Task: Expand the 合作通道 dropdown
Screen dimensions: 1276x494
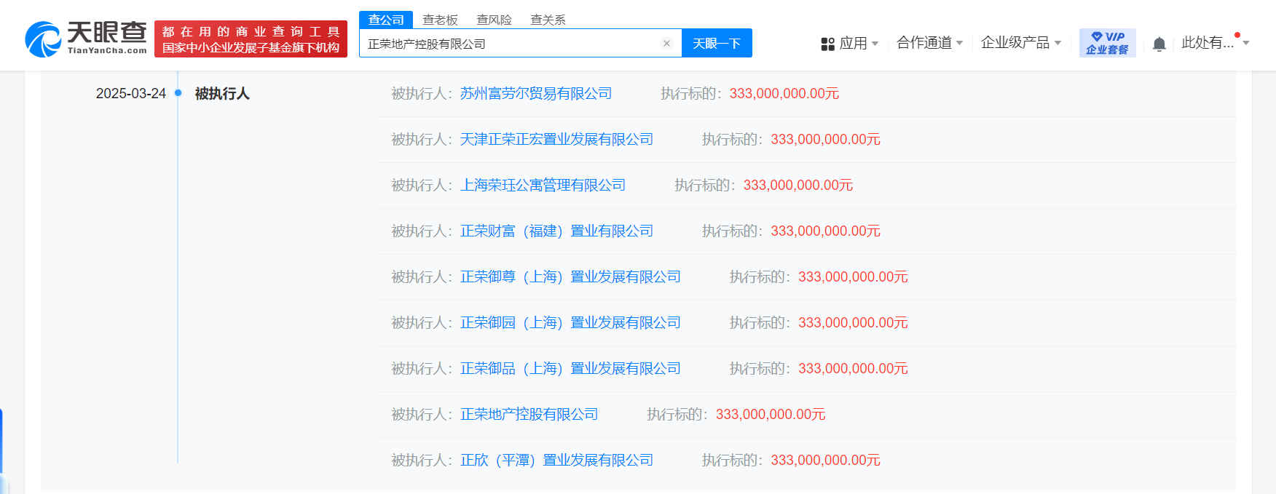Action: 930,43
